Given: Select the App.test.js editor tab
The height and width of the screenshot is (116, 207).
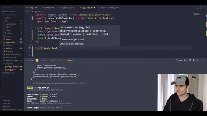Looking at the screenshot, I should point(87,8).
